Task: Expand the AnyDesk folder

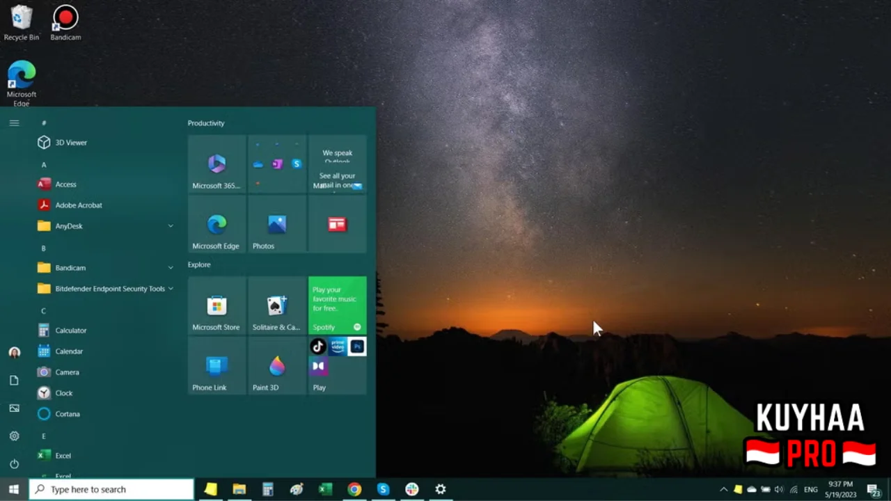Action: click(x=104, y=226)
